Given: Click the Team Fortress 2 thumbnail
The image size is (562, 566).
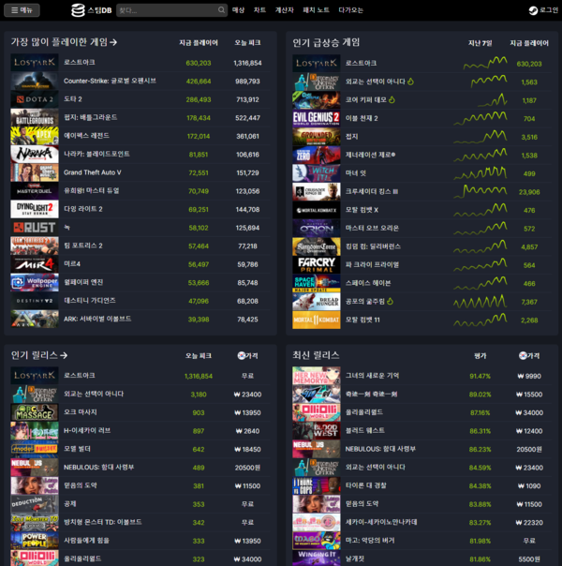Looking at the screenshot, I should coord(35,246).
